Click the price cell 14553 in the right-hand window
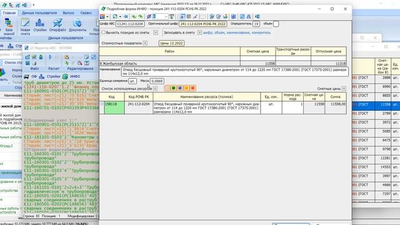 click(383, 167)
